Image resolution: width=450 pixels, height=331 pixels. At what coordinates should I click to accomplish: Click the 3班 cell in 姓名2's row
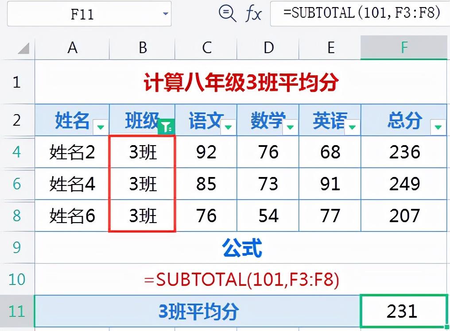(x=142, y=152)
